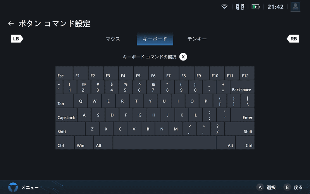Select the 1 / exclamation key
Viewport: 310px width, 194px height.
point(70,87)
